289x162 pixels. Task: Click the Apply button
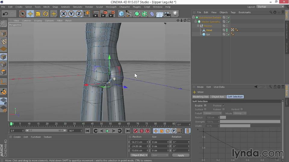[181, 155]
